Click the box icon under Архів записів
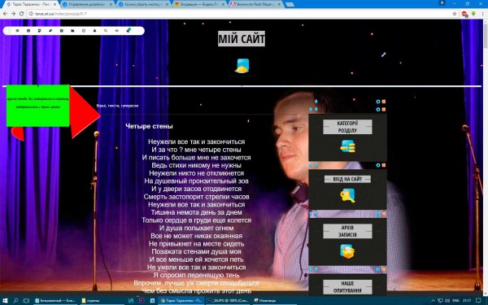This screenshot has width=488, height=305. [x=347, y=251]
